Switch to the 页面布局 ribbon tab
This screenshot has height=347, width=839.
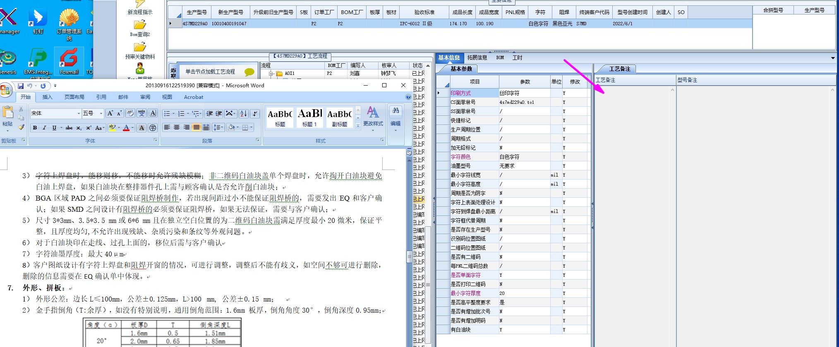coord(74,97)
